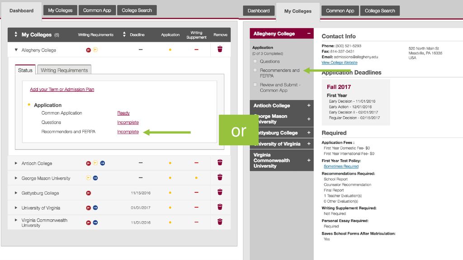Click the phone number (800) 521-5293

pos(348,46)
